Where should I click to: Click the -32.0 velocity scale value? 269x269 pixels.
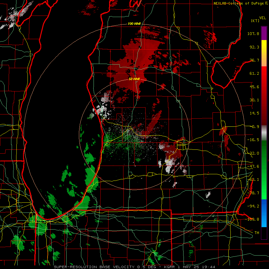point(253,153)
